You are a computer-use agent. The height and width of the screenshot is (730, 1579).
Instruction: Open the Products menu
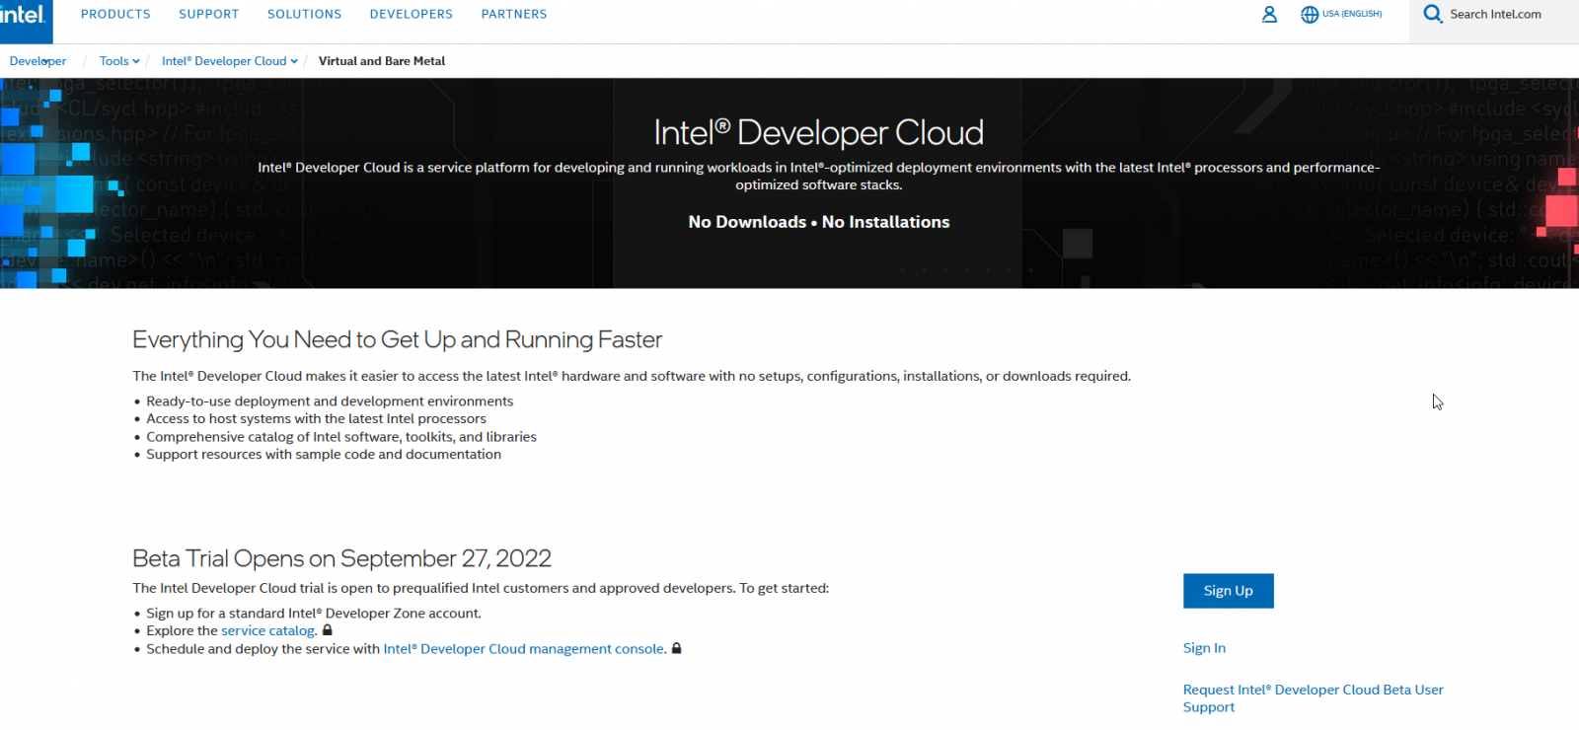115,15
